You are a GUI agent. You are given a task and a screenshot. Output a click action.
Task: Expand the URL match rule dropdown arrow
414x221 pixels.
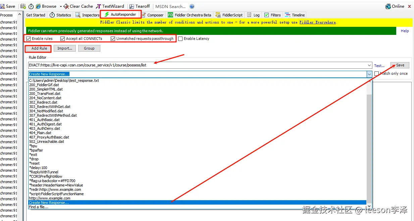point(369,65)
